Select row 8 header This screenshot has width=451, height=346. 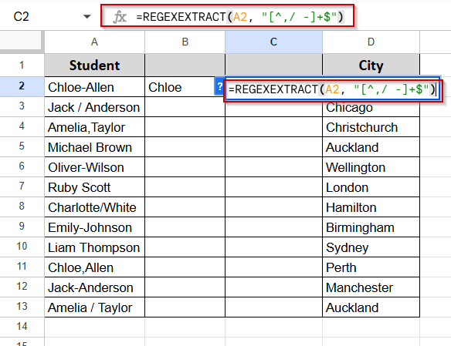tap(22, 207)
